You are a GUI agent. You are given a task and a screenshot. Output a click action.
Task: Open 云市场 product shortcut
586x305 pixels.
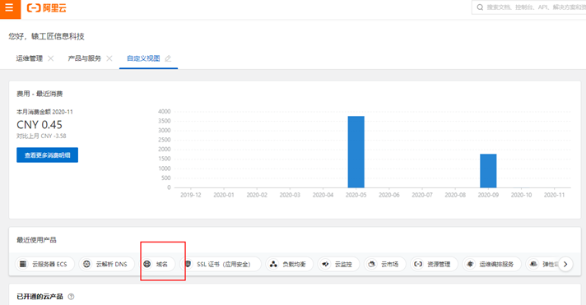pos(385,264)
